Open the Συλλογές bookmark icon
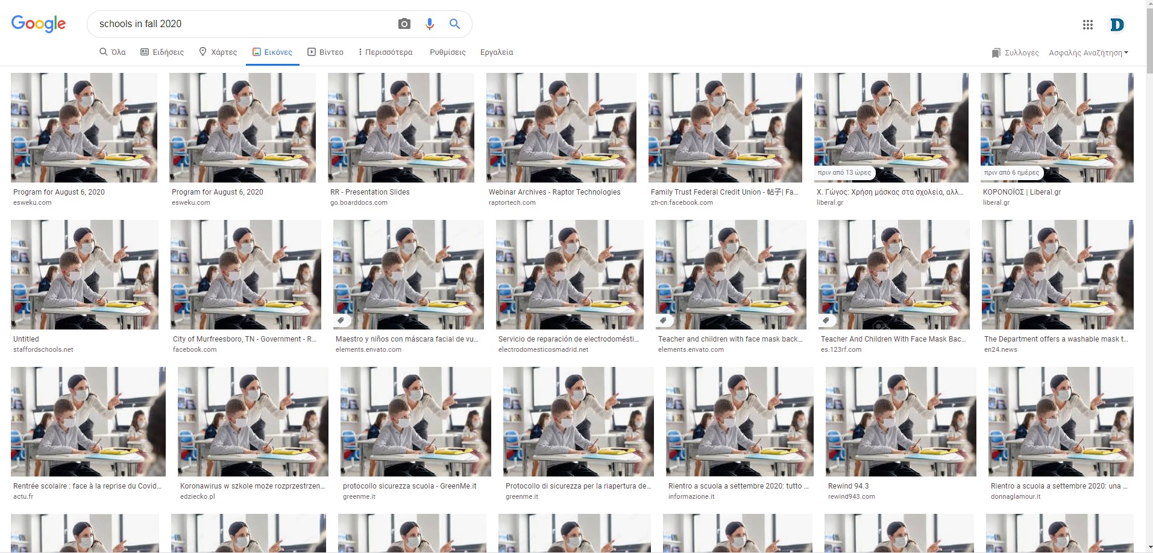This screenshot has height=553, width=1153. pyautogui.click(x=996, y=53)
